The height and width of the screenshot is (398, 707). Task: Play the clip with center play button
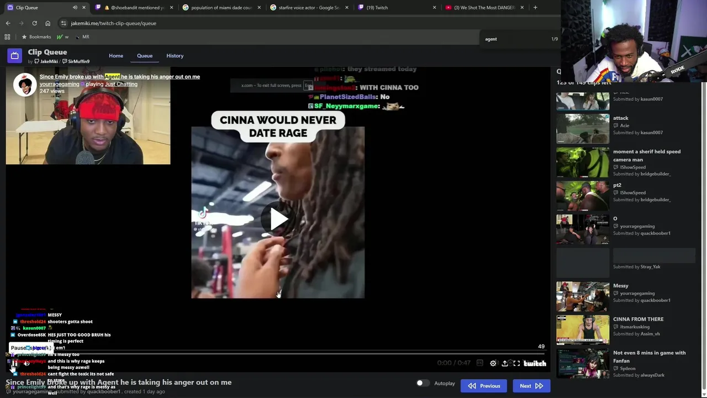click(x=278, y=219)
